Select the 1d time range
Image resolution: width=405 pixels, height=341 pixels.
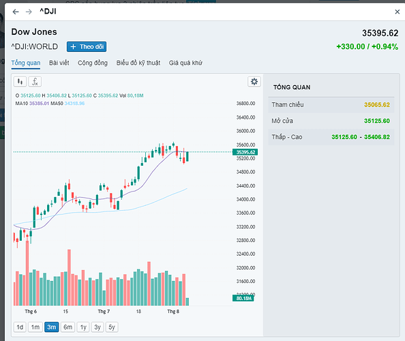coord(20,327)
